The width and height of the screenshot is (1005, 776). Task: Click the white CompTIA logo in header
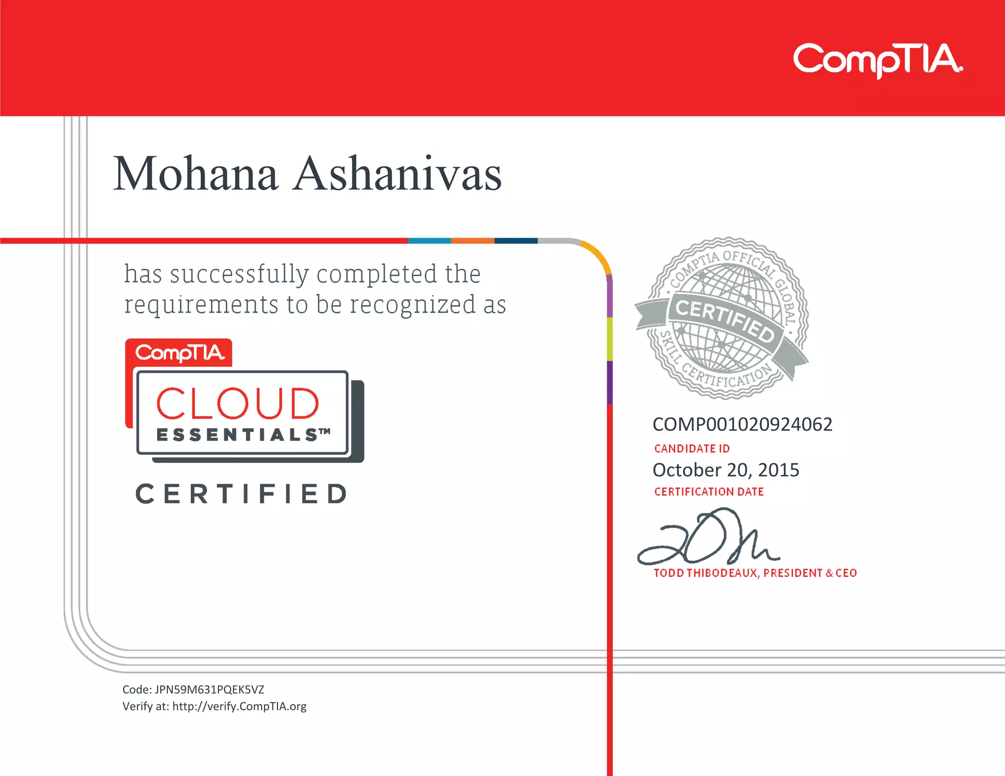877,59
